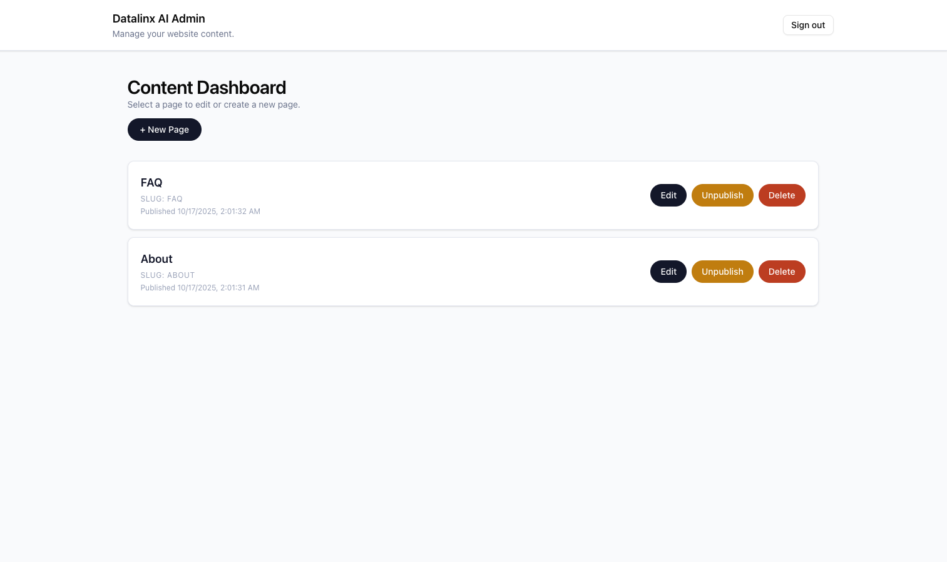Select the FAQ page title

(x=151, y=183)
